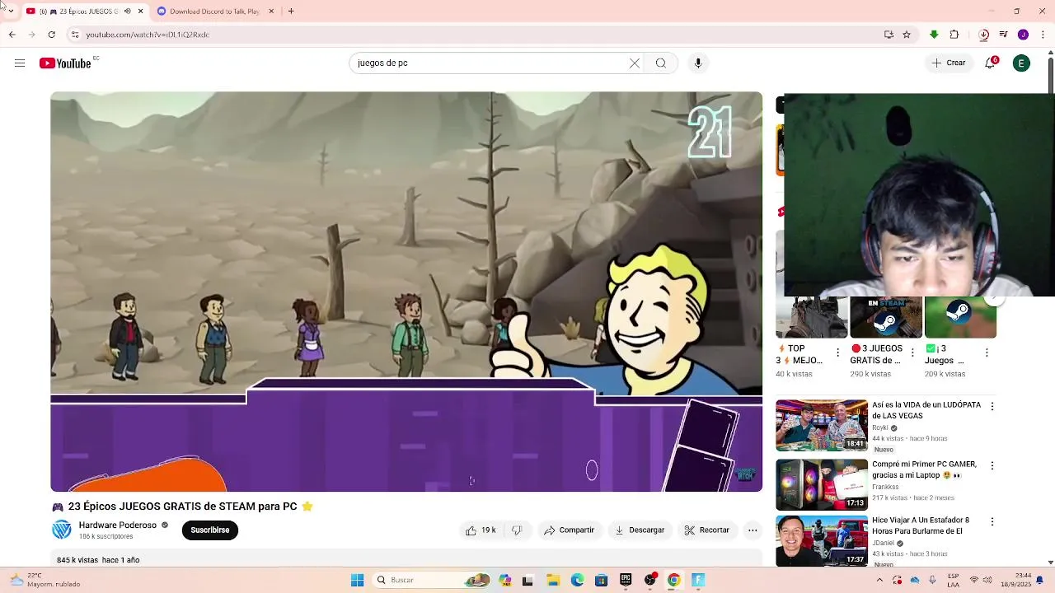
Task: Open the media controls icon
Action: pyautogui.click(x=1003, y=35)
